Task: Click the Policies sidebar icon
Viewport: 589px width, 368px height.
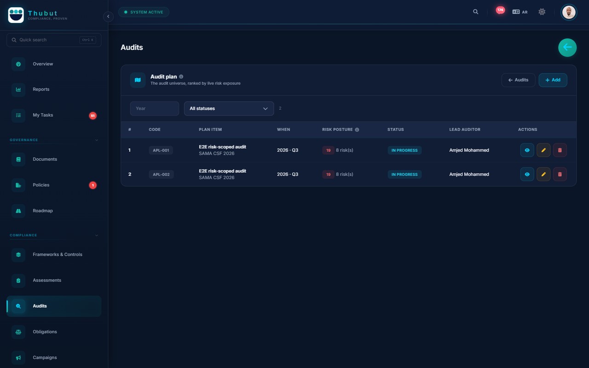Action: (x=18, y=185)
